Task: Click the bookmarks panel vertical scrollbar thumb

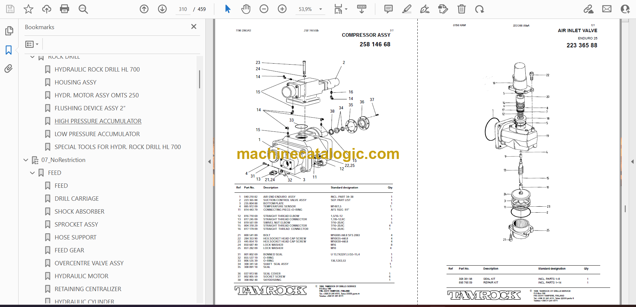Action: point(199,79)
